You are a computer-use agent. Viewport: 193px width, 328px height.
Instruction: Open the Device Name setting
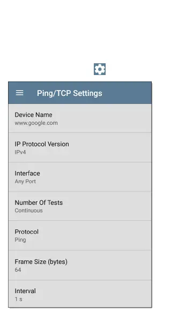80,118
